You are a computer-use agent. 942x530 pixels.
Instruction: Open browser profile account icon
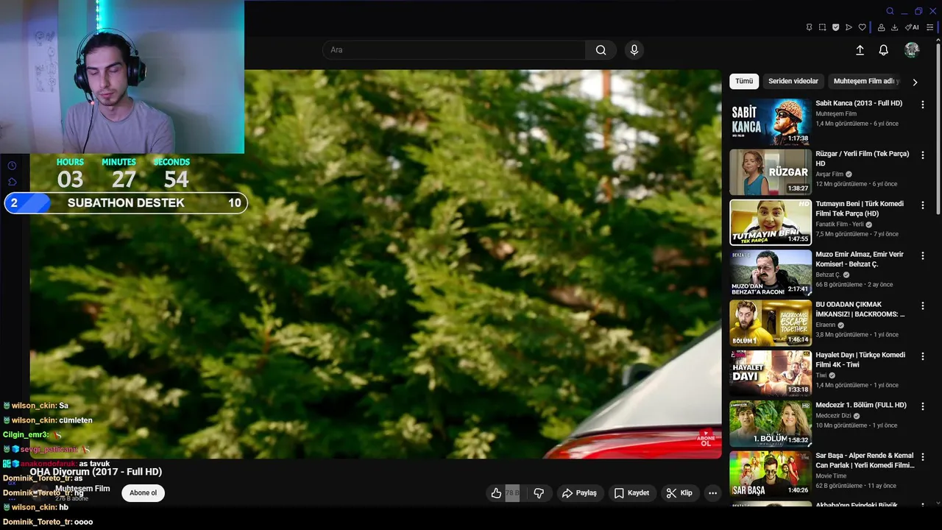[881, 27]
